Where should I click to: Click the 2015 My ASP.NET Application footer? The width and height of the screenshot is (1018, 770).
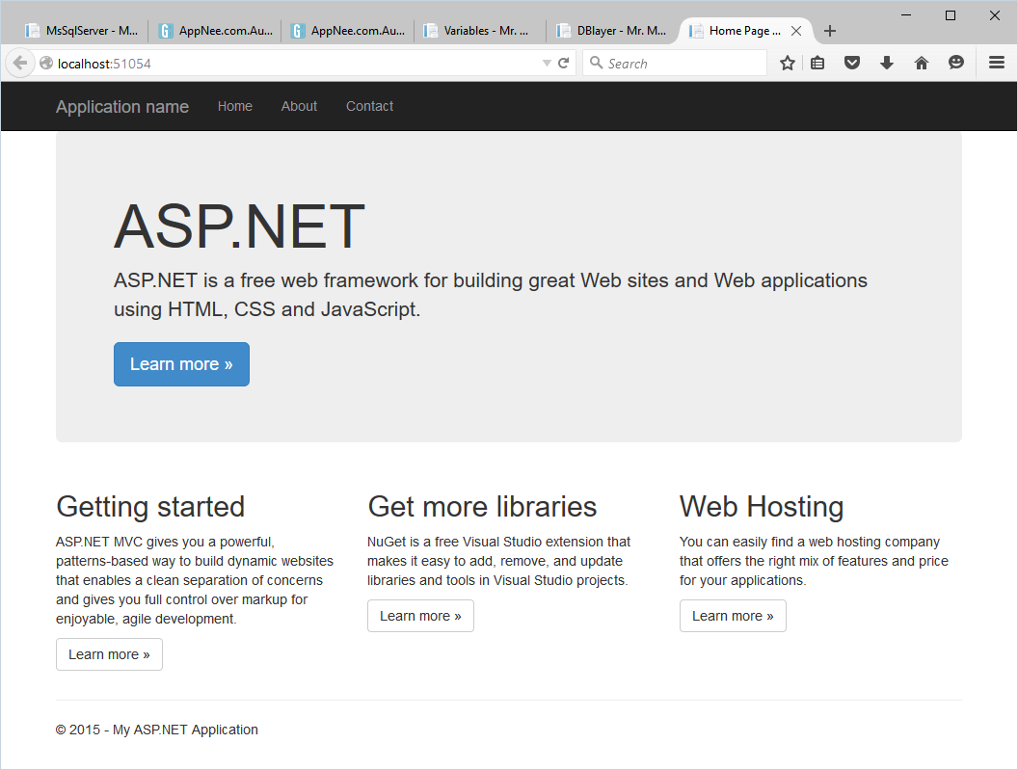pyautogui.click(x=157, y=730)
